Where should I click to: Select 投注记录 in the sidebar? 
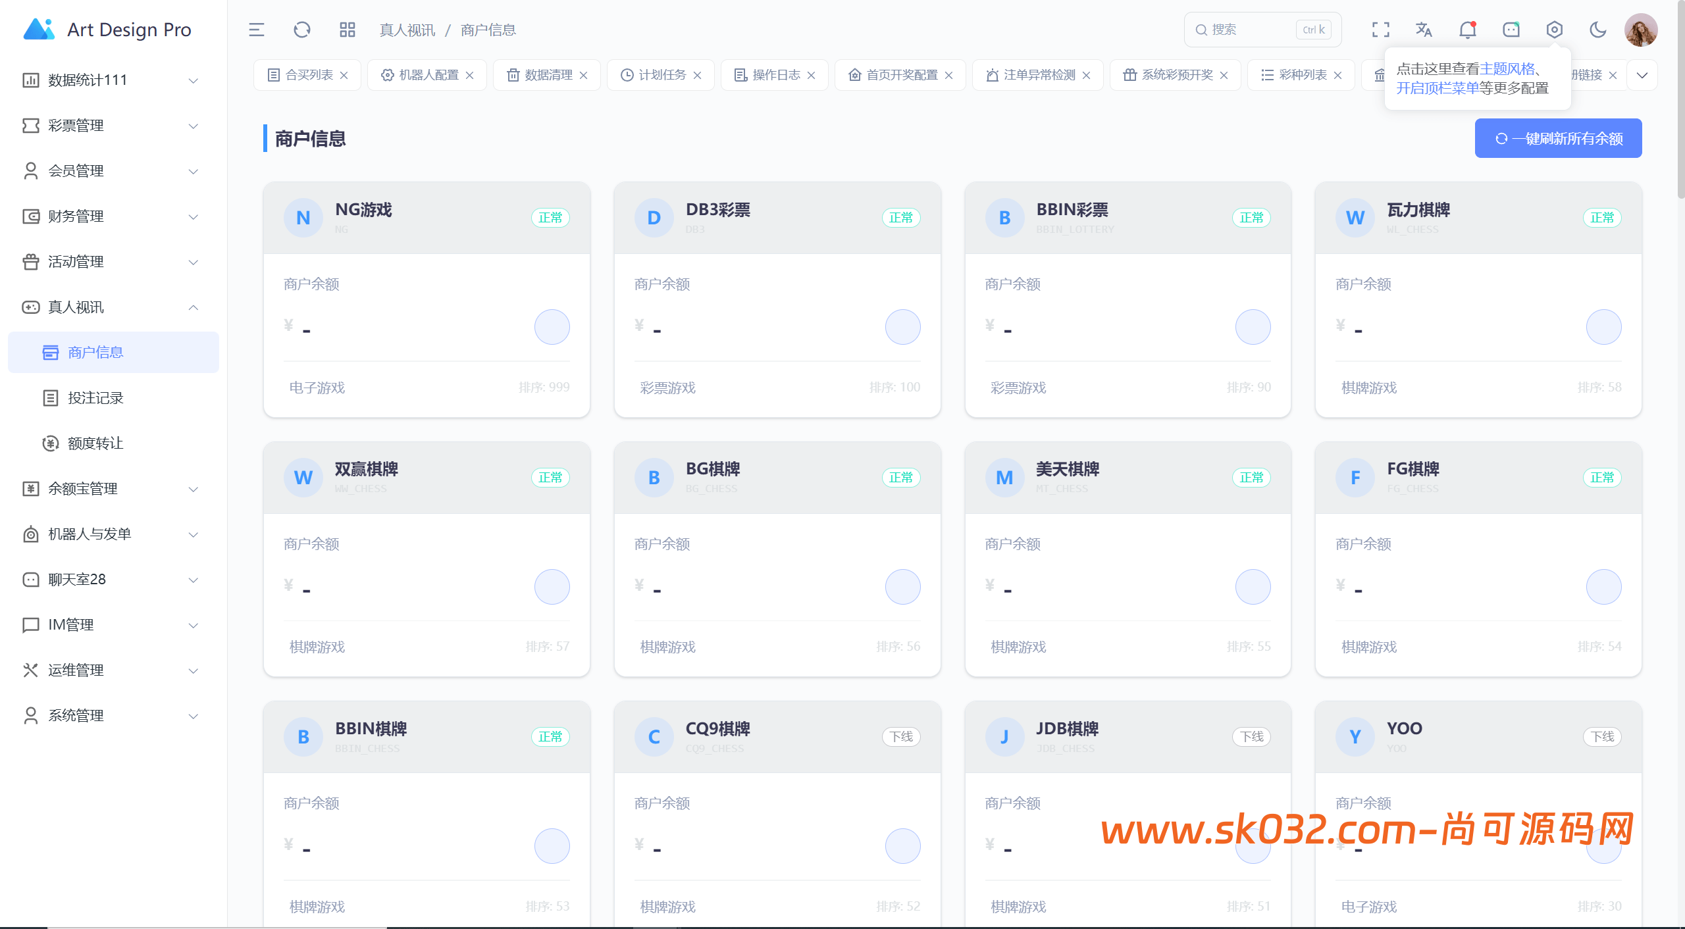coord(95,397)
